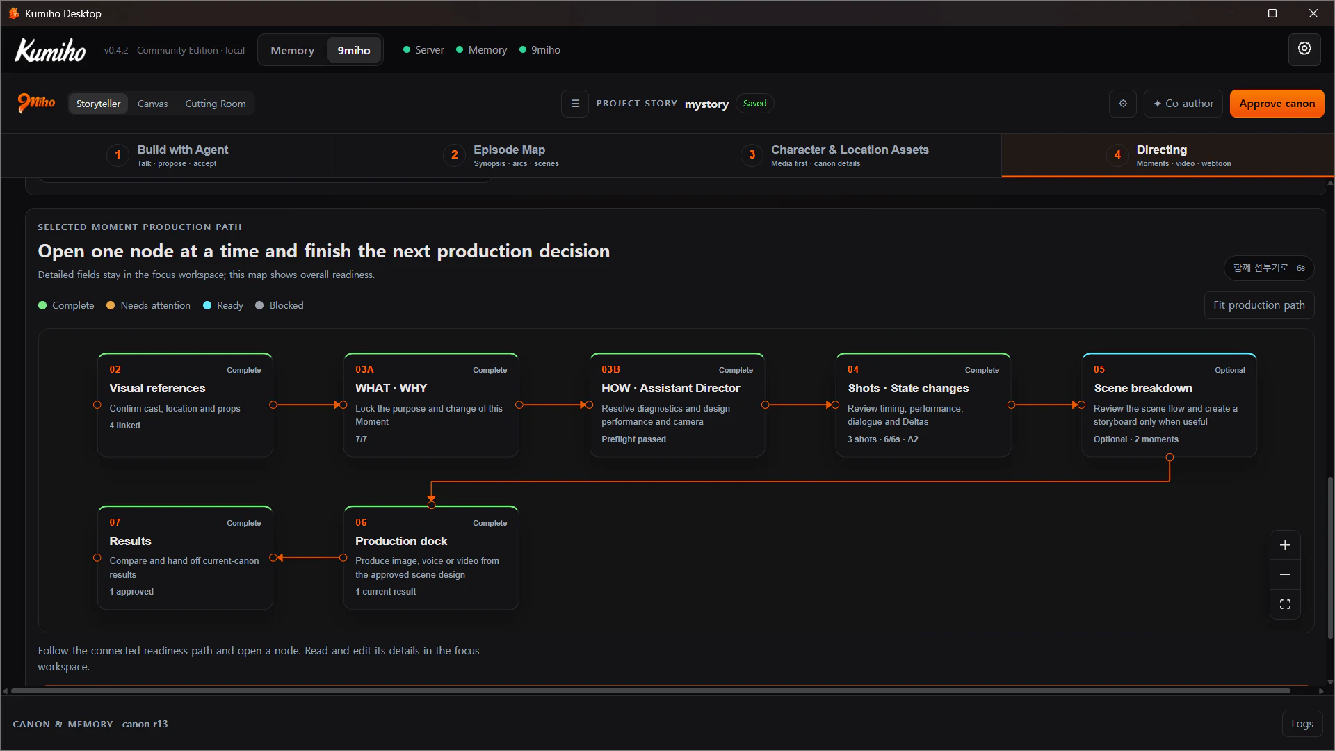Screen dimensions: 1335x751
Task: Open the 02 Visual references node
Action: 185,405
